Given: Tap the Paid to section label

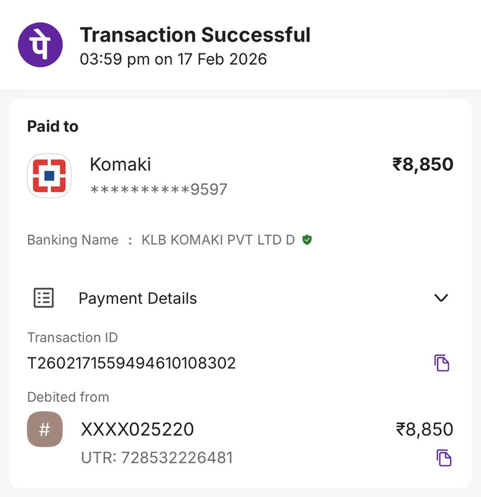Looking at the screenshot, I should [53, 127].
